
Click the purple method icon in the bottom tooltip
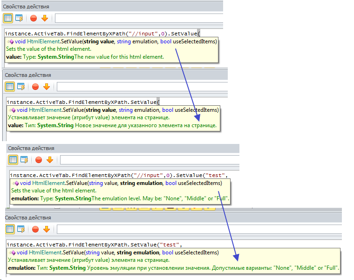coord(13,253)
